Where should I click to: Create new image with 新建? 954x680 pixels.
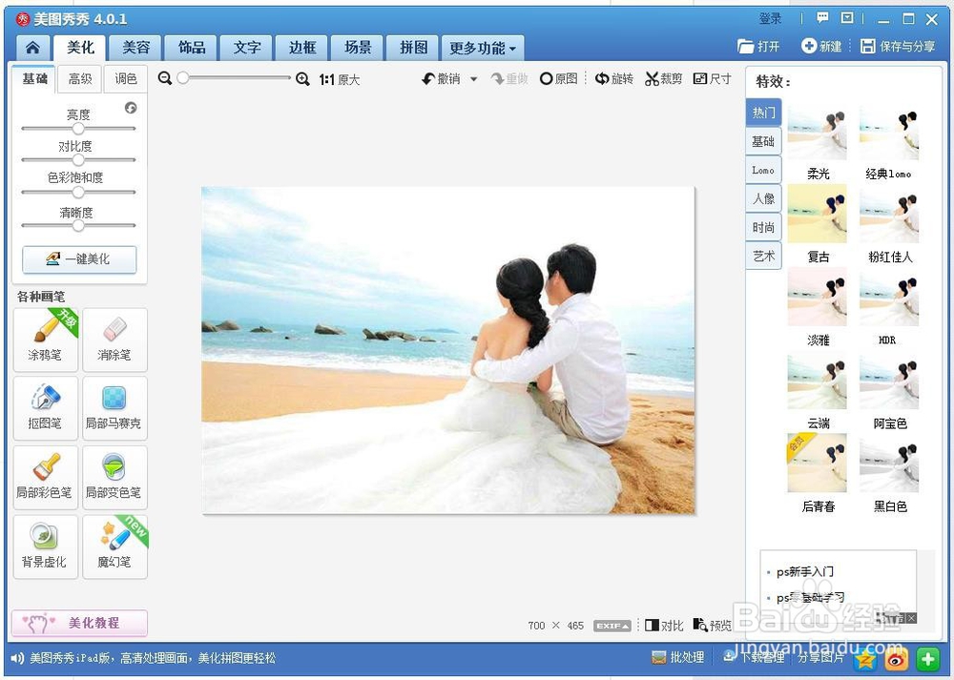coord(821,46)
